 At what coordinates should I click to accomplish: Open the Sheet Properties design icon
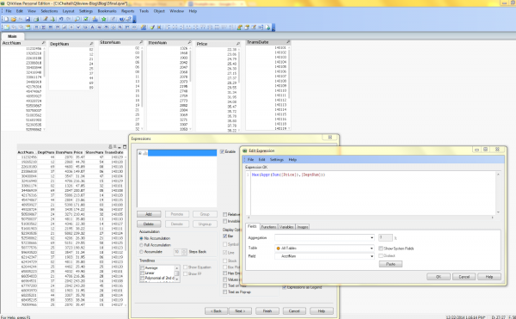[28, 28]
